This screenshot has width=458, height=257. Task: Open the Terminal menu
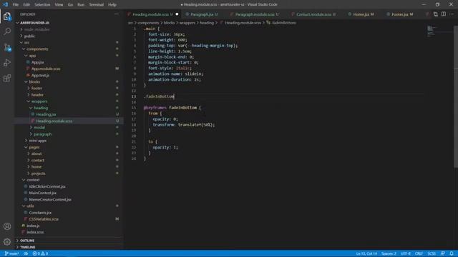97,5
